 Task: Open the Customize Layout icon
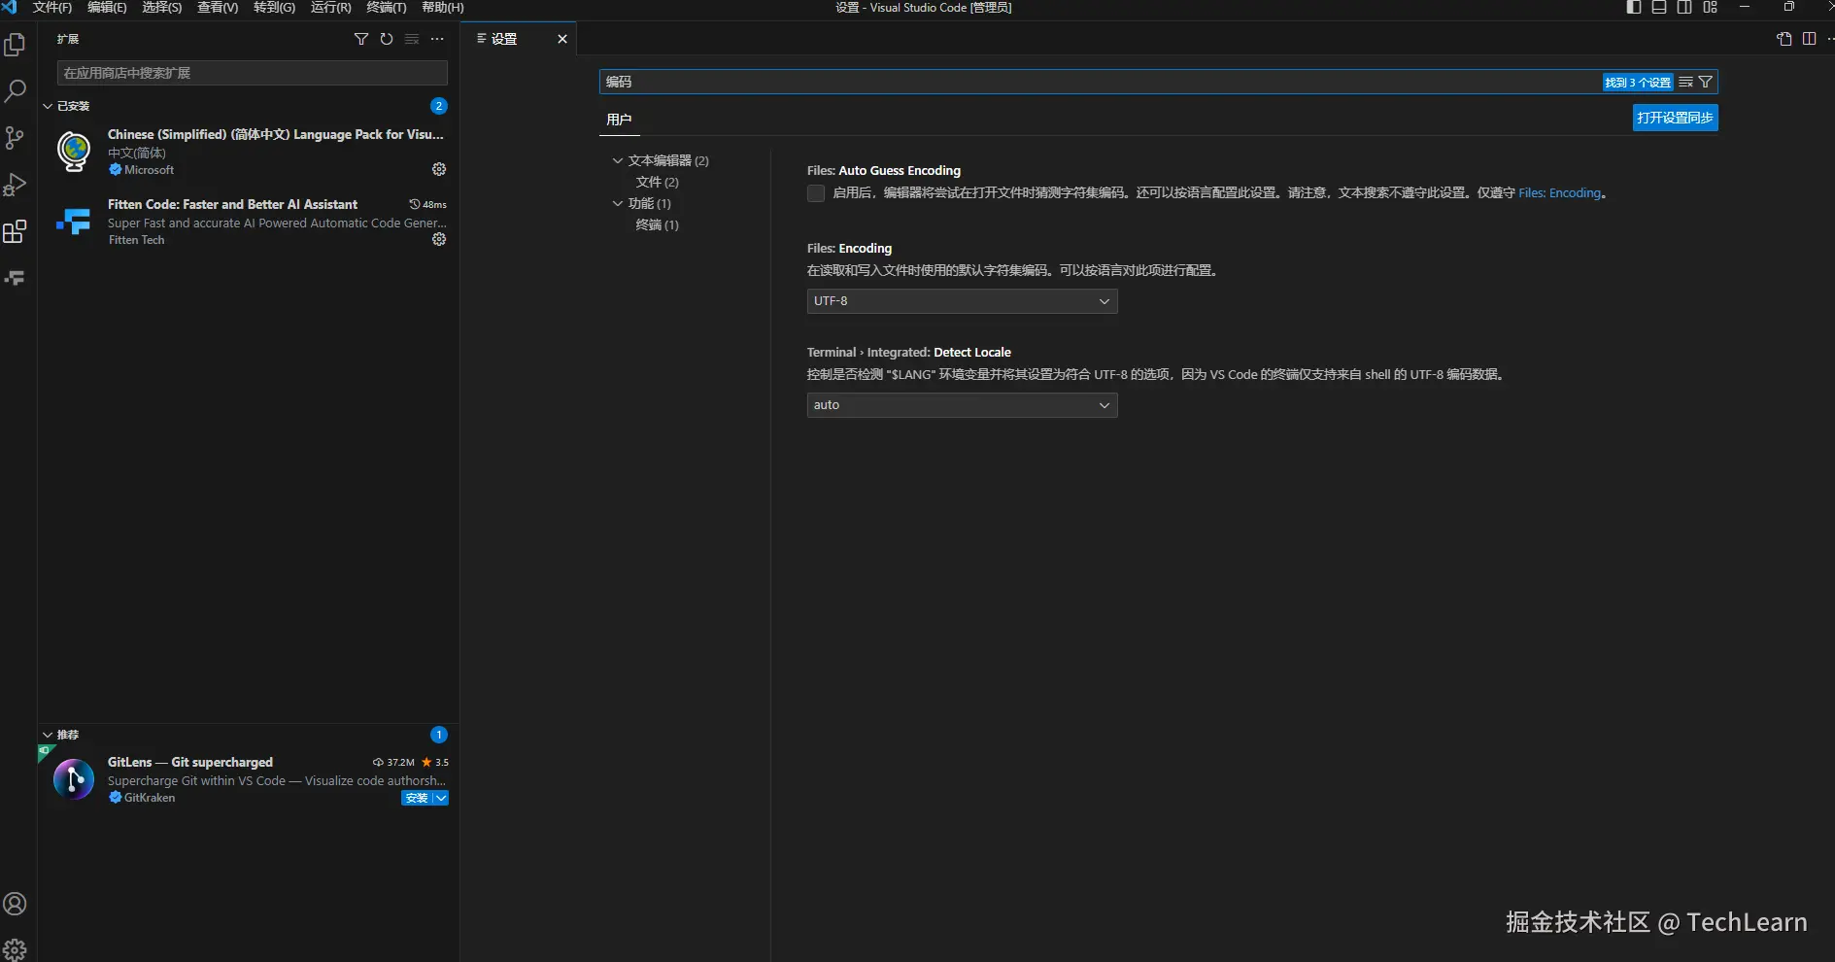(x=1710, y=8)
